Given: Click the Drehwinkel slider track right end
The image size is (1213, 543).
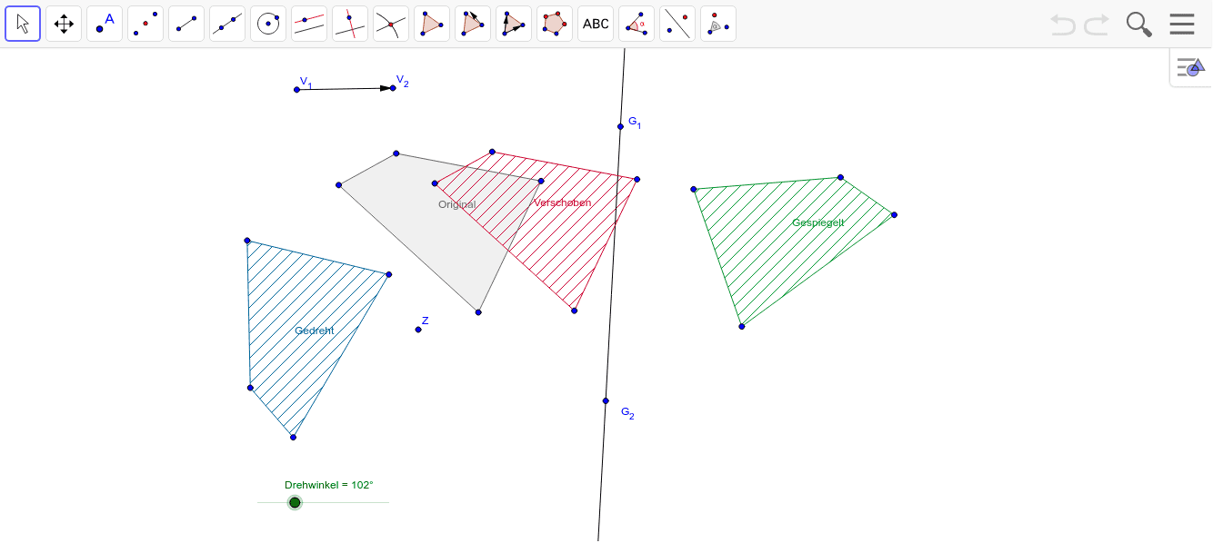Looking at the screenshot, I should click(387, 502).
